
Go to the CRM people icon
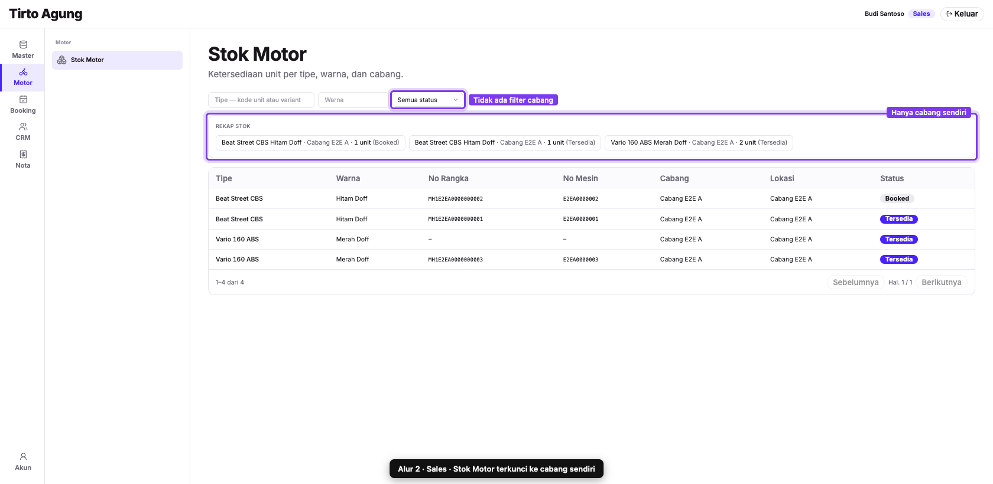click(23, 127)
